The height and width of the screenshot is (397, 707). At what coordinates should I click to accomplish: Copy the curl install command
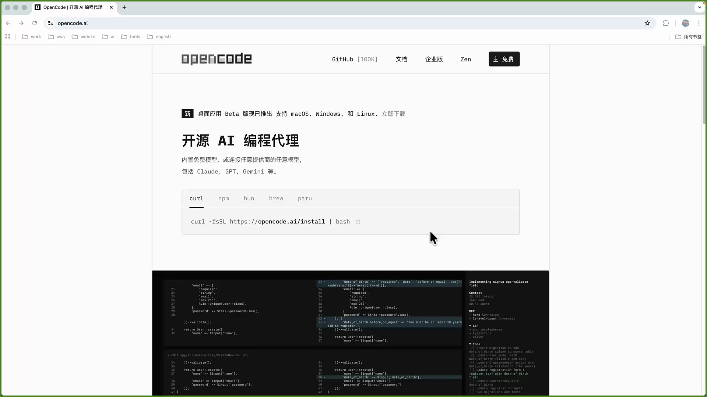tap(359, 221)
